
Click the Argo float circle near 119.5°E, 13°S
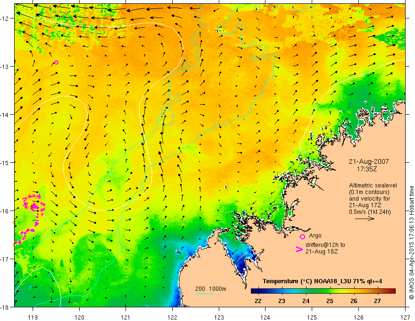(x=56, y=62)
